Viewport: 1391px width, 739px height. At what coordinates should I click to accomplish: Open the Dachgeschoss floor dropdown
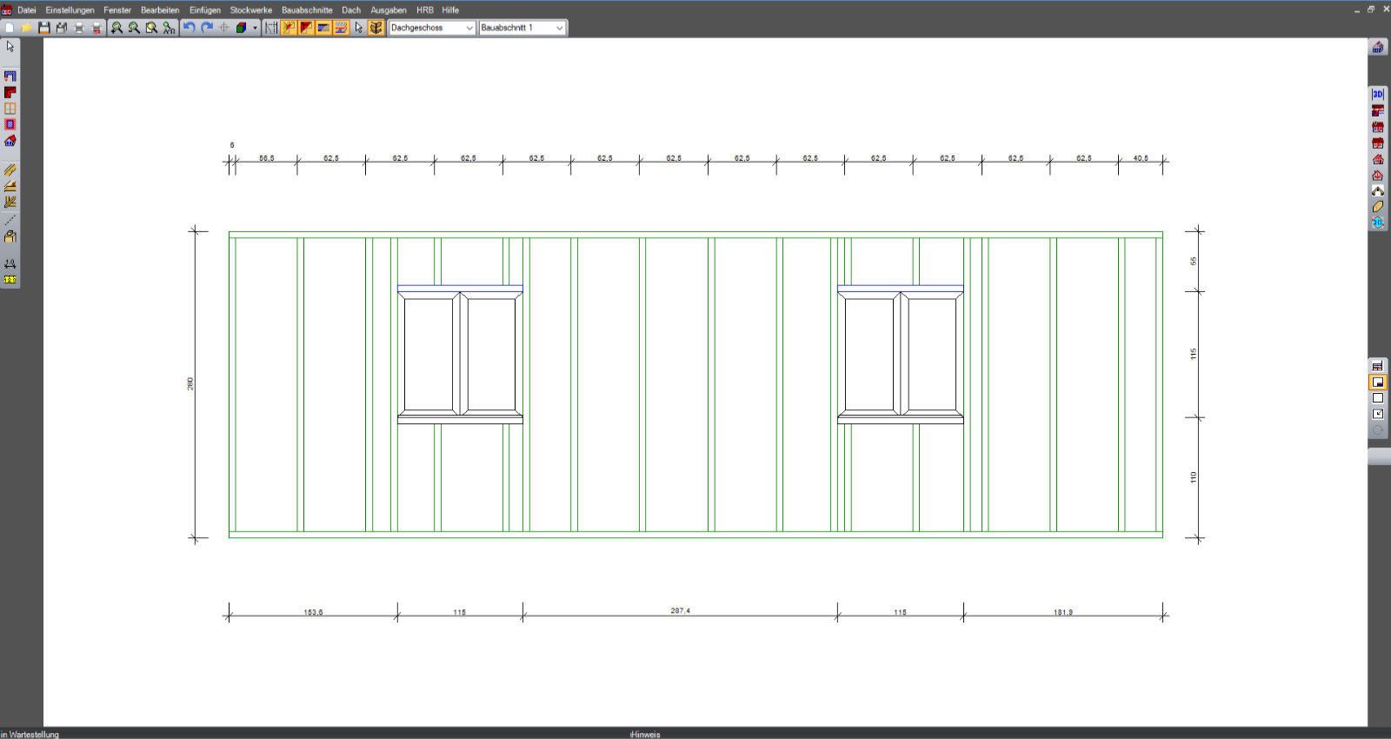(432, 28)
